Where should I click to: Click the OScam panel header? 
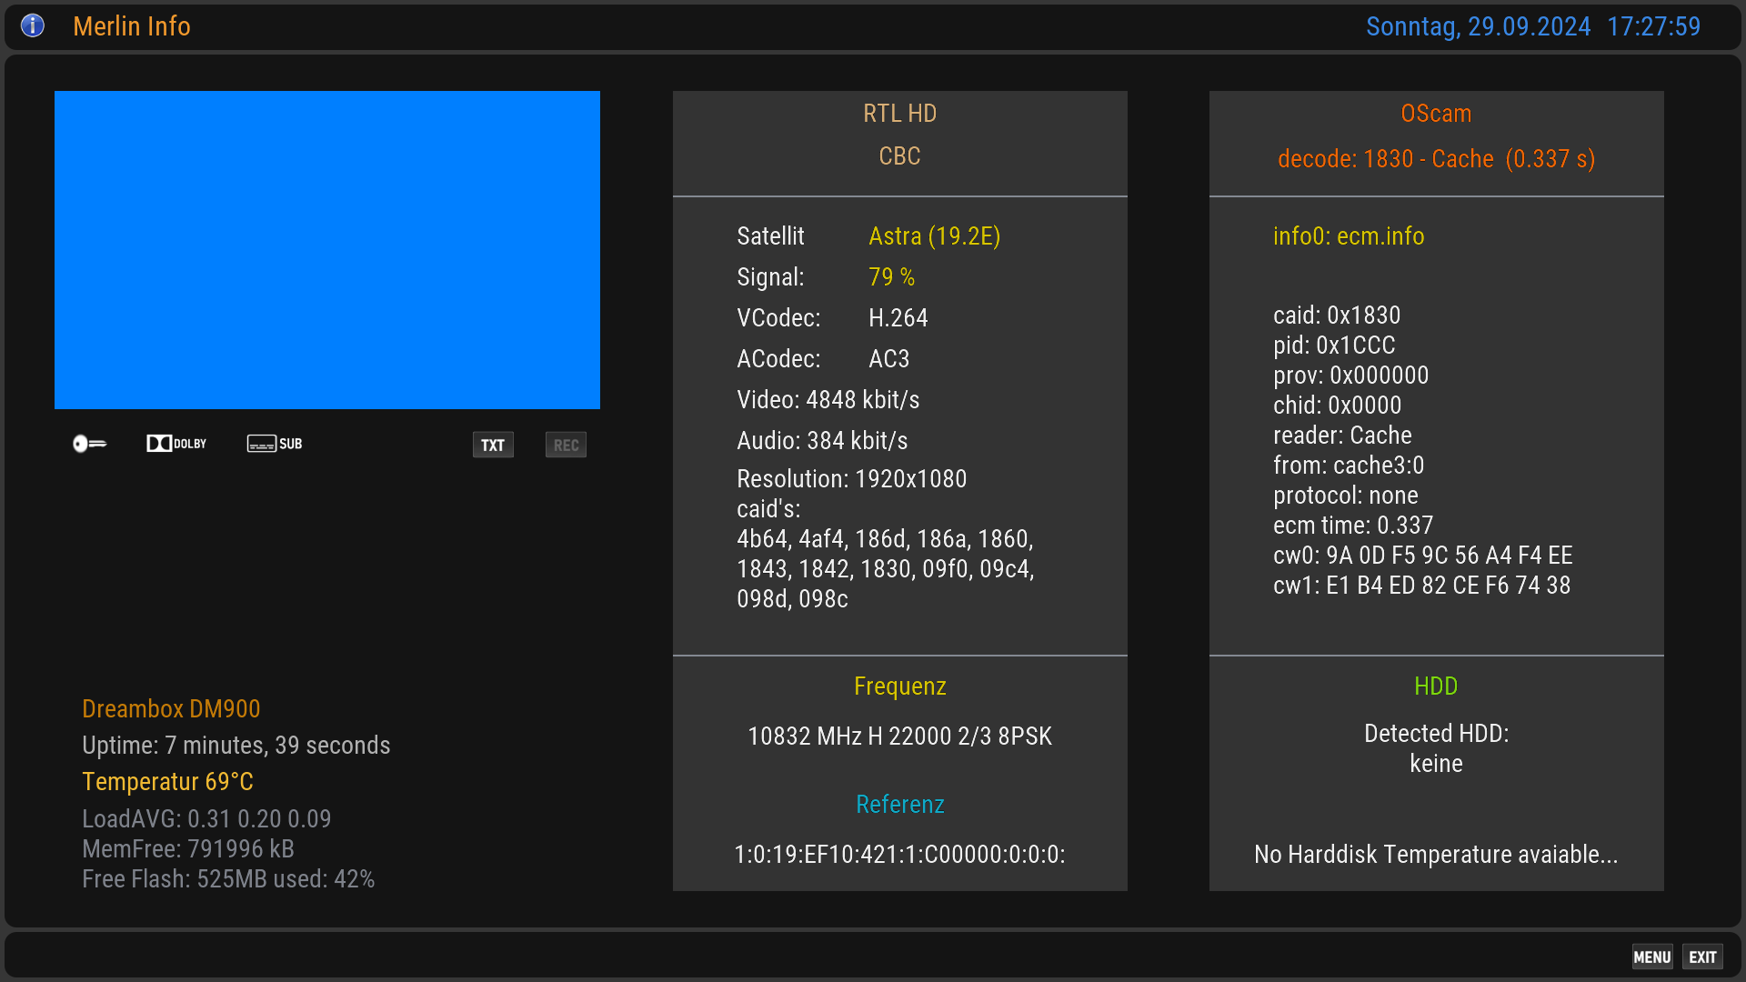pos(1436,114)
